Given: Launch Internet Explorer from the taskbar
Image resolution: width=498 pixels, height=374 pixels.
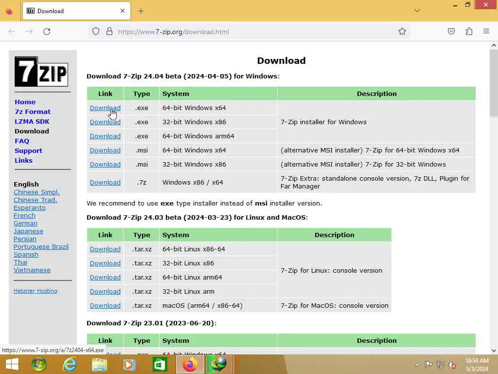Looking at the screenshot, I should click(70, 364).
